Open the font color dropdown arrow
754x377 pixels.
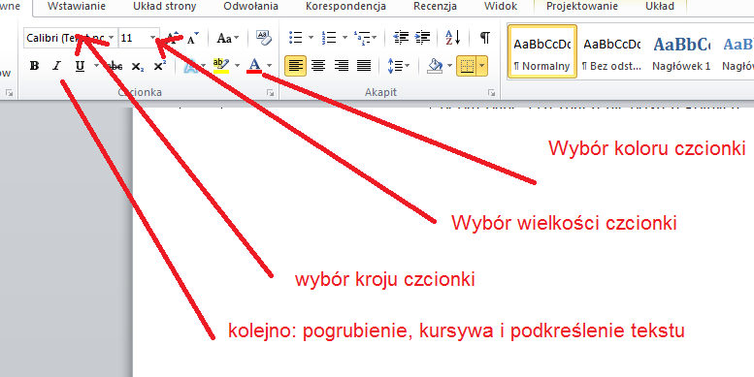pos(270,66)
